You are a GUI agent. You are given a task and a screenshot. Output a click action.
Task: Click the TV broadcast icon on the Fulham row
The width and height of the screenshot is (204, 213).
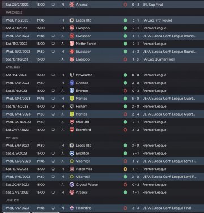coord(53,107)
